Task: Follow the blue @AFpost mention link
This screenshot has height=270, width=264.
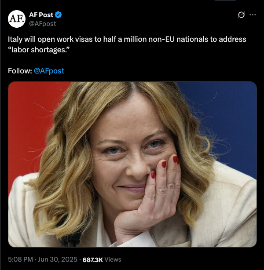Action: [49, 71]
